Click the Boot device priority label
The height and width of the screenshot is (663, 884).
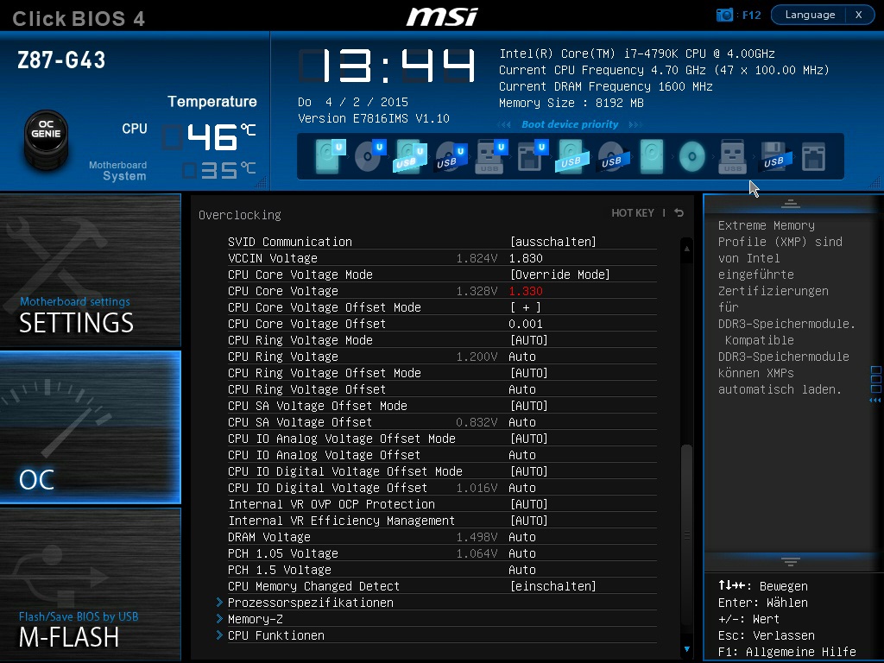[x=570, y=124]
